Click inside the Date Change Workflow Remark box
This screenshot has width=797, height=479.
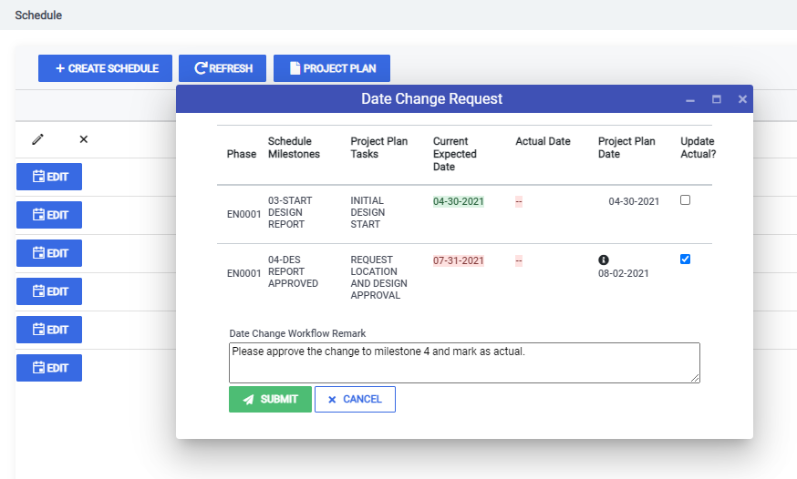(464, 362)
